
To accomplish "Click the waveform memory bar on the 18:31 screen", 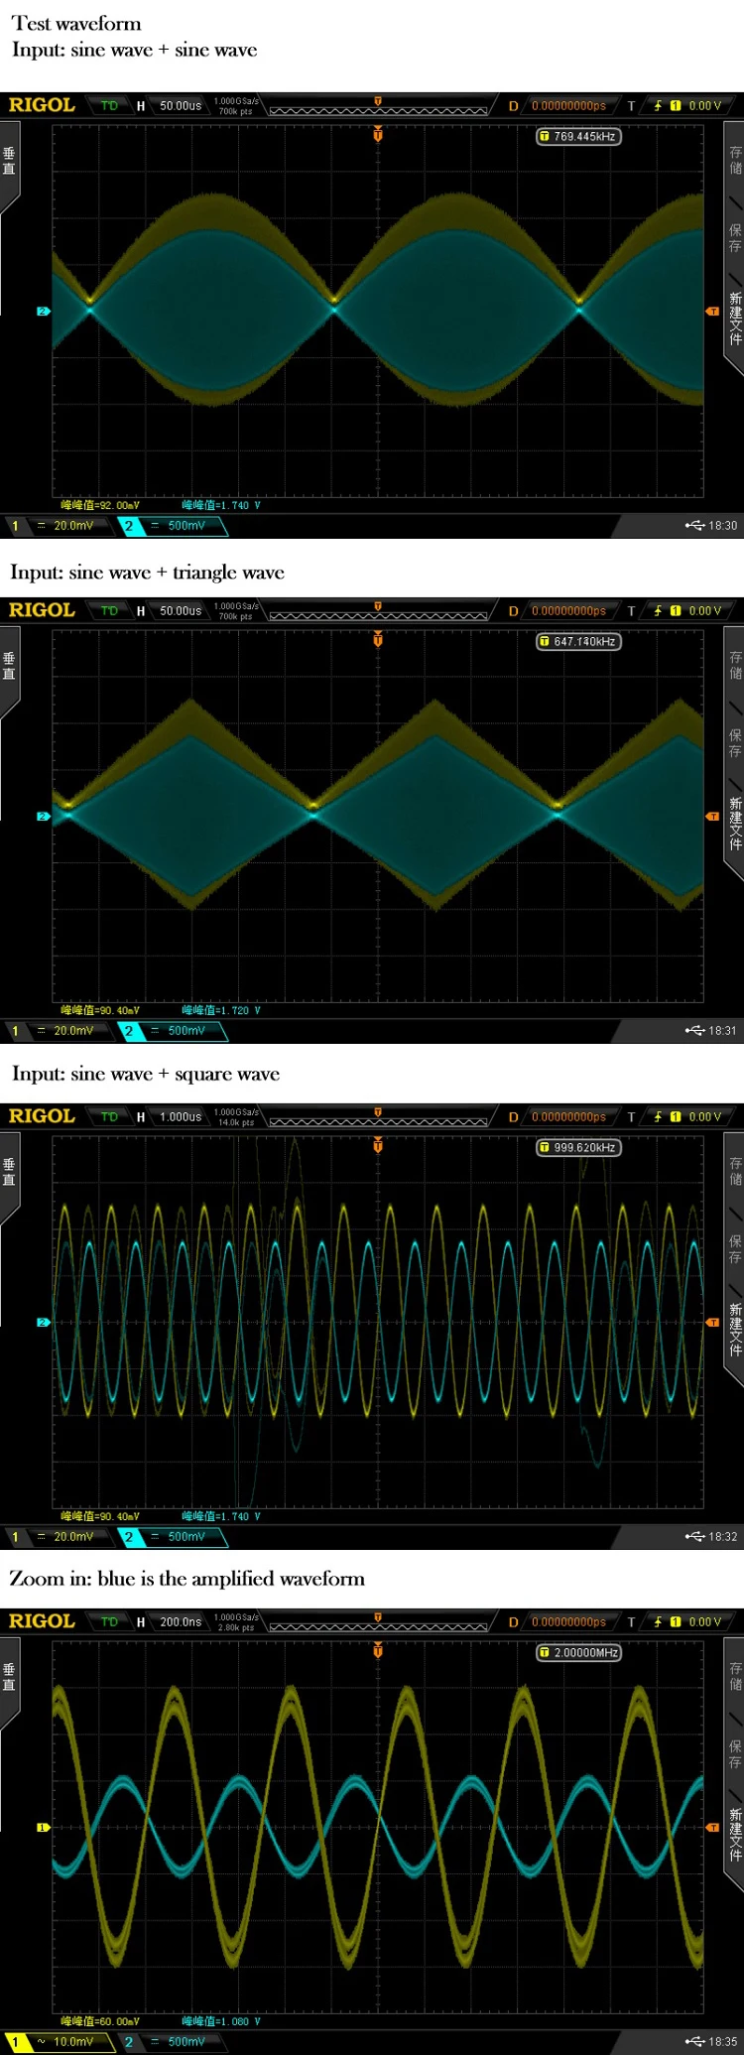I will (x=378, y=616).
